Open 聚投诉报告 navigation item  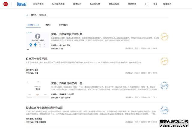point(114,4)
